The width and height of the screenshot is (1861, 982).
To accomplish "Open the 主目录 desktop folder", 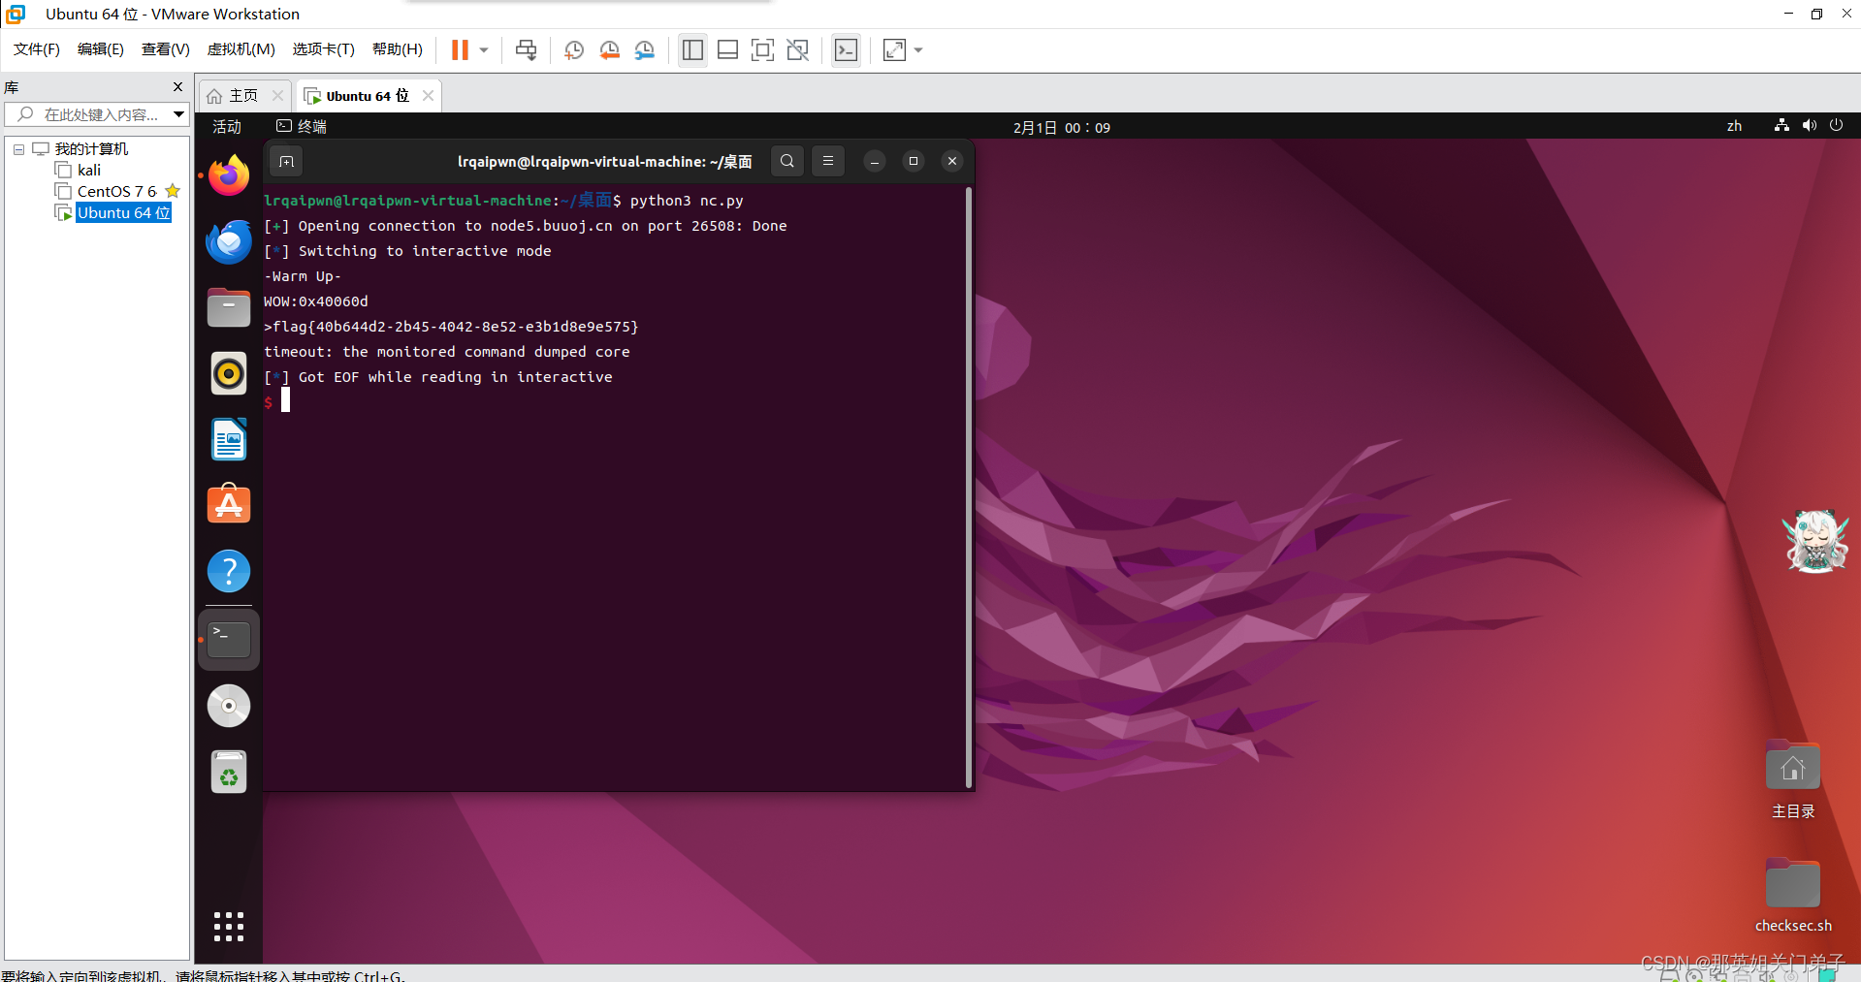I will (x=1793, y=781).
